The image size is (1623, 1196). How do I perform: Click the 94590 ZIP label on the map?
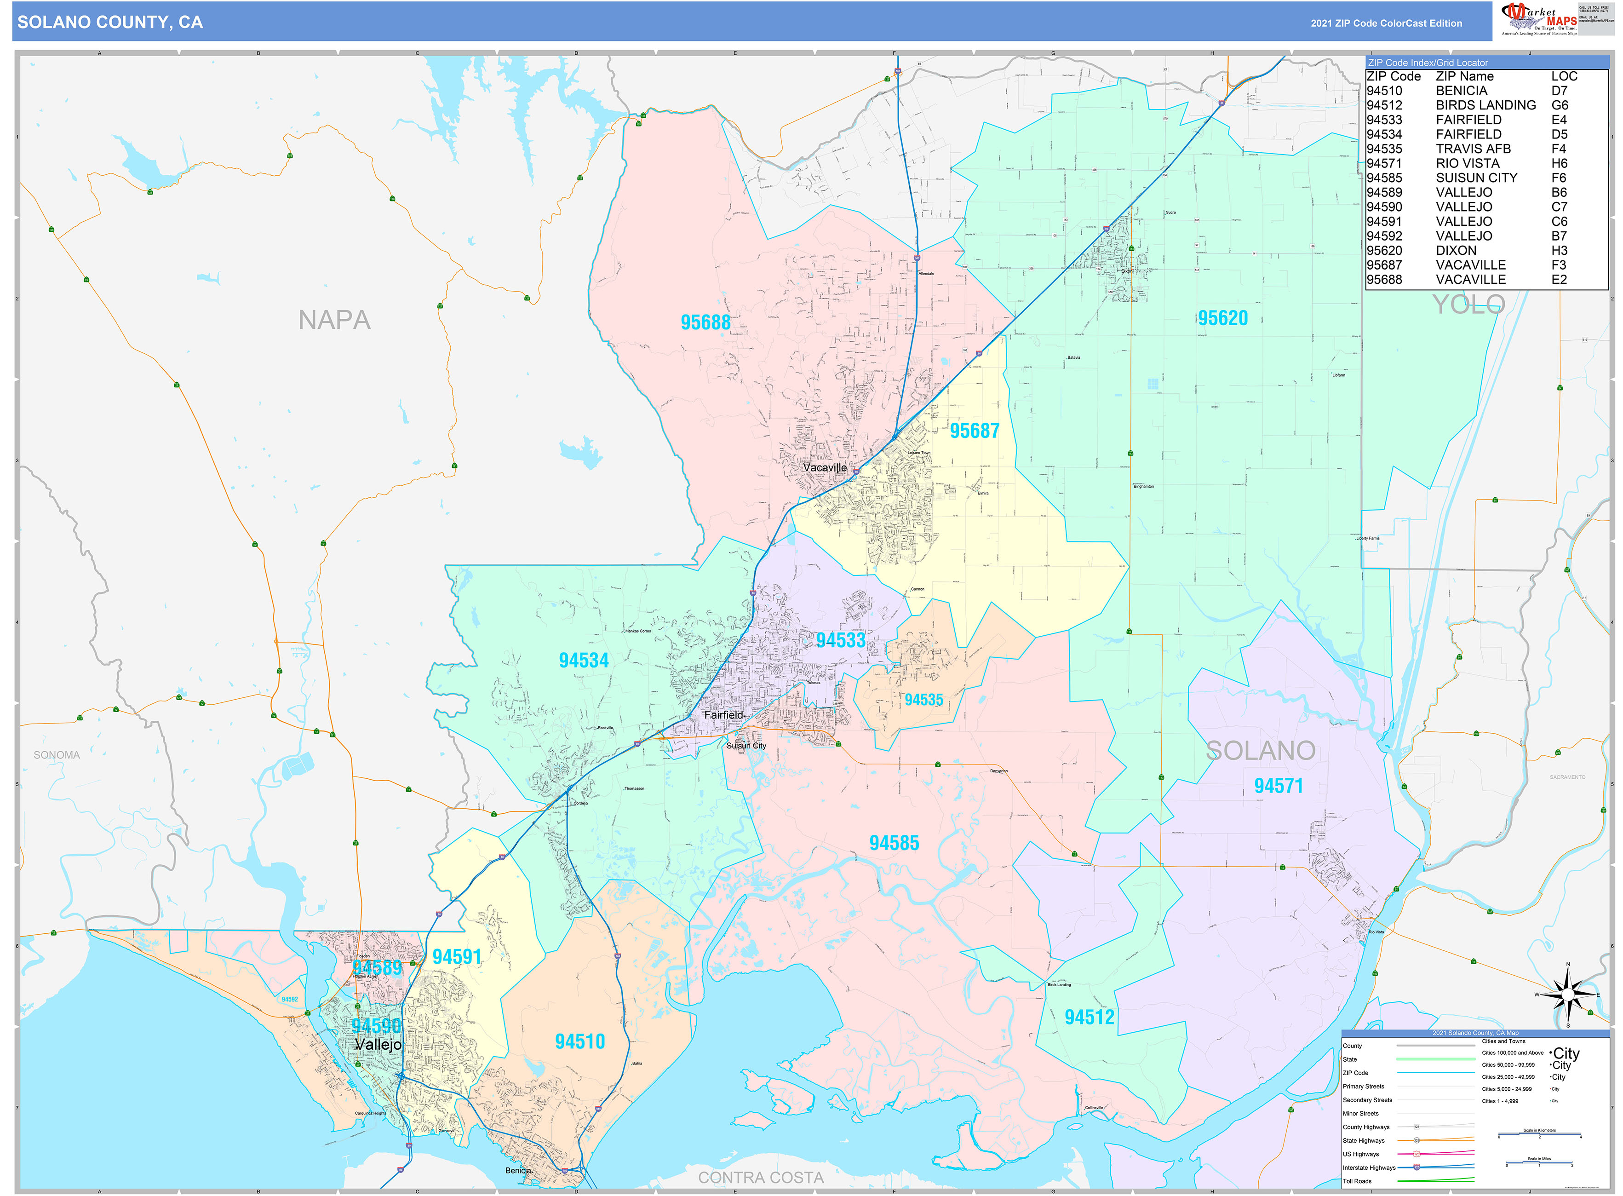click(377, 1026)
